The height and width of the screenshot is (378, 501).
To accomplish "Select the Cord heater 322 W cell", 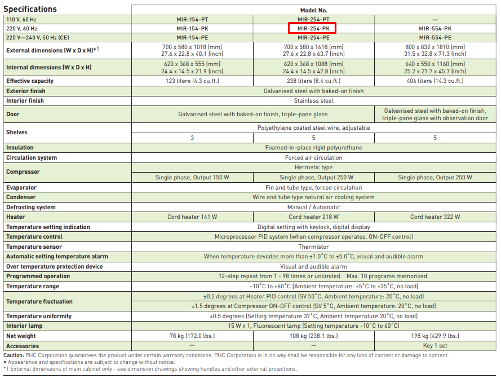I will 435,217.
